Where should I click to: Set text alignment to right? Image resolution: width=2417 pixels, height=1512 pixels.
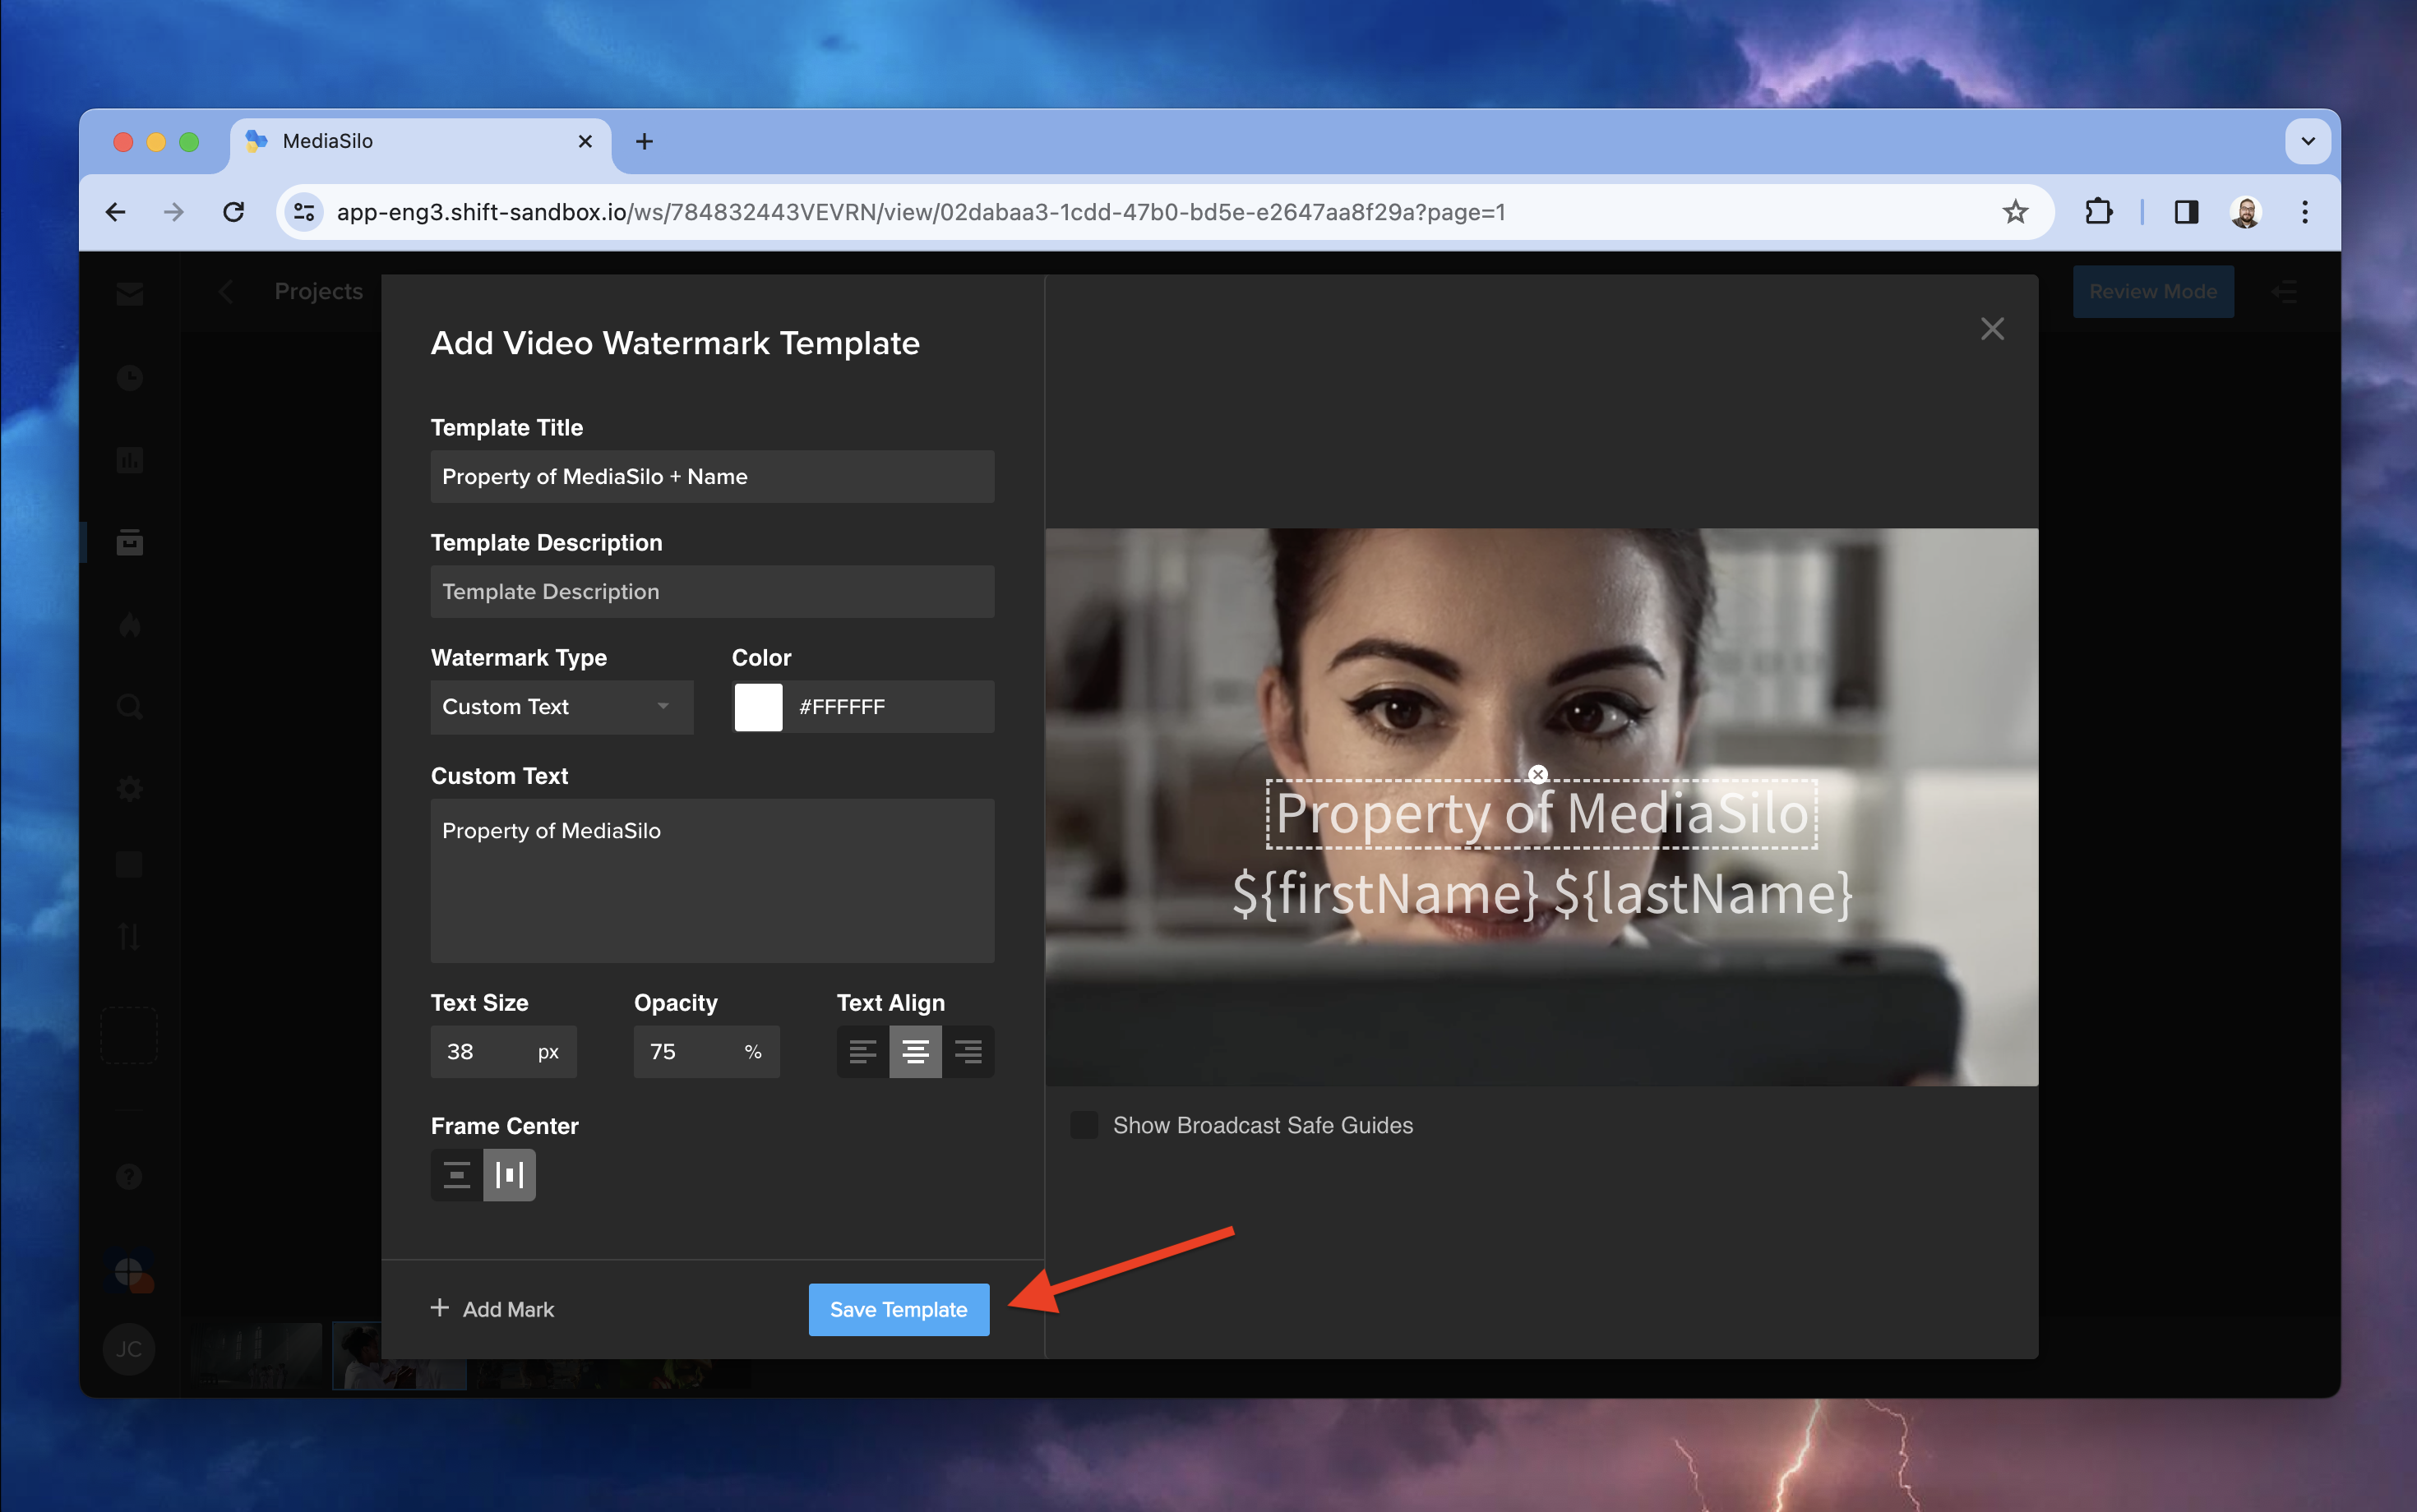968,1052
